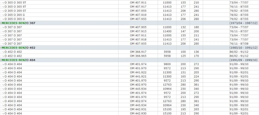Click the arrow icon of the OM 402.974 row
This screenshot has height=115, width=259.
tap(3, 101)
